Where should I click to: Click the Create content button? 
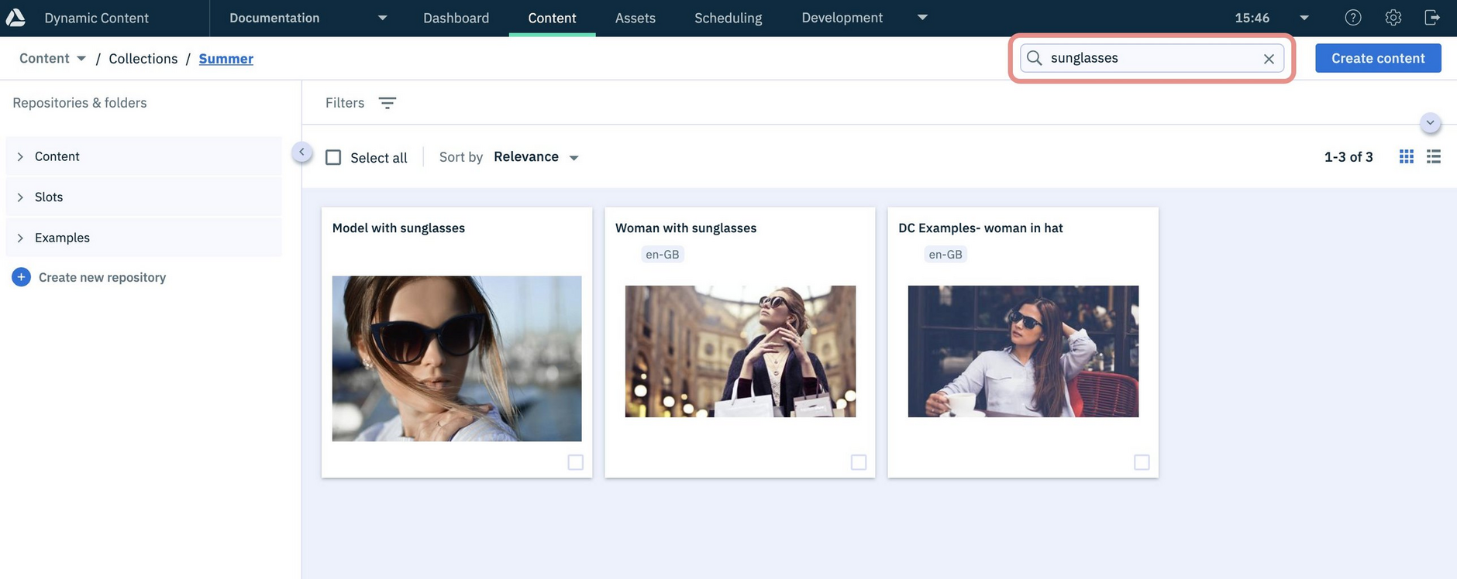click(x=1378, y=58)
